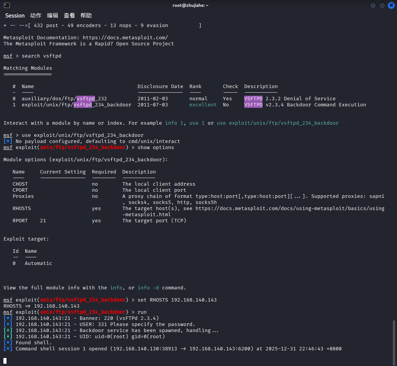This screenshot has width=397, height=366.
Task: Click the 'Automatic' exploit target entry
Action: tap(38, 263)
